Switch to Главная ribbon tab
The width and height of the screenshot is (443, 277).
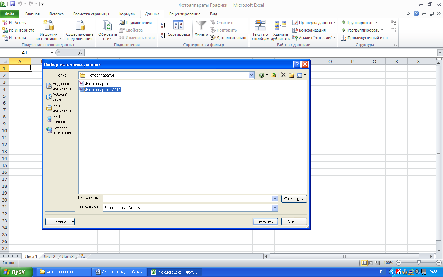pos(33,14)
